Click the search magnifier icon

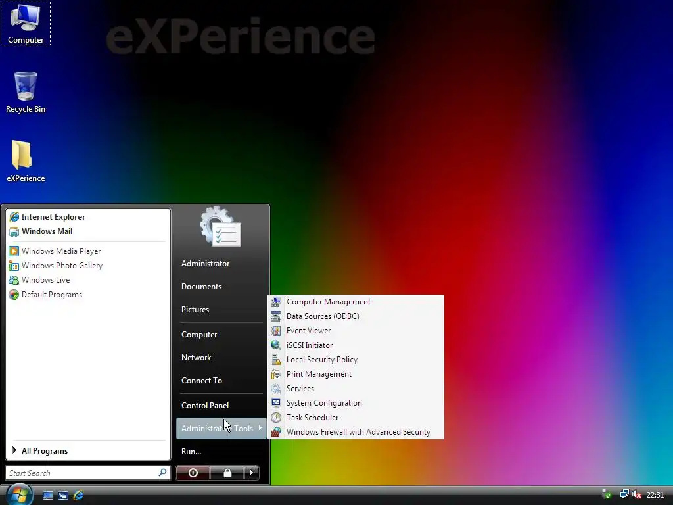click(163, 473)
